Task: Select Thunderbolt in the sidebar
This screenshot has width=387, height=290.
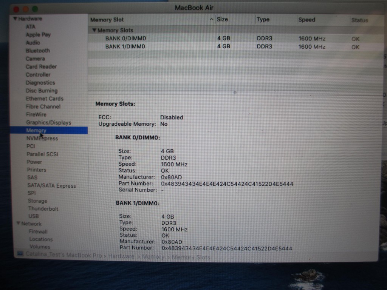Action: 43,208
